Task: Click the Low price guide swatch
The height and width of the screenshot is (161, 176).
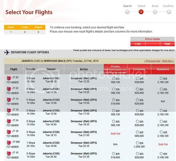Action: click(x=138, y=44)
